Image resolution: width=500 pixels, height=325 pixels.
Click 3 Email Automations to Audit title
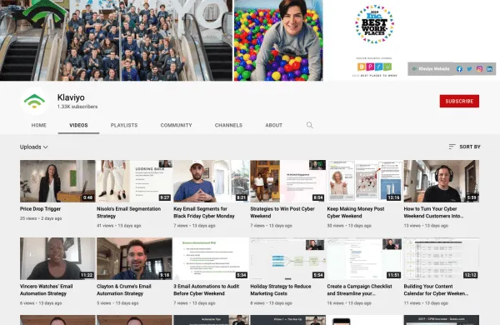(x=207, y=290)
